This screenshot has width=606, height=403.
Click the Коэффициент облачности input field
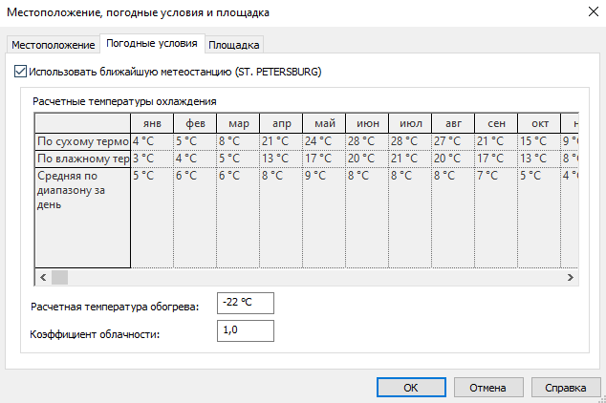pos(246,330)
